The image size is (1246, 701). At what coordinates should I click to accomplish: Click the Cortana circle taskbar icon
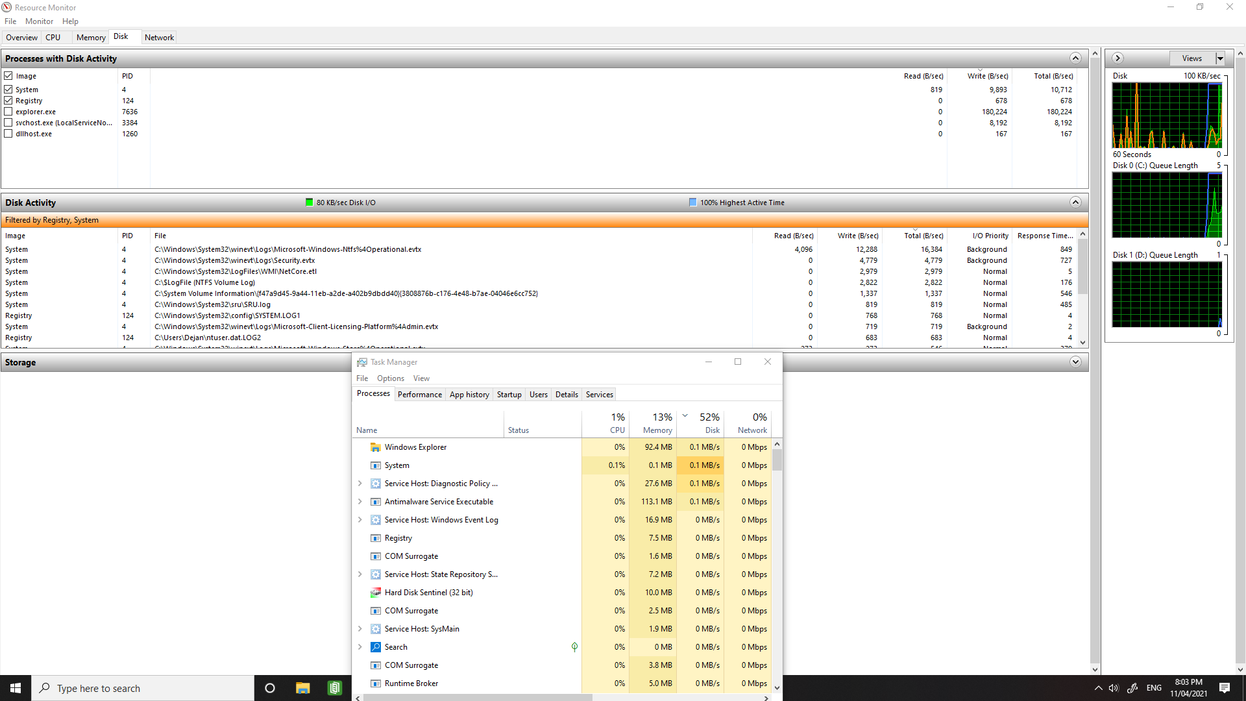point(270,688)
